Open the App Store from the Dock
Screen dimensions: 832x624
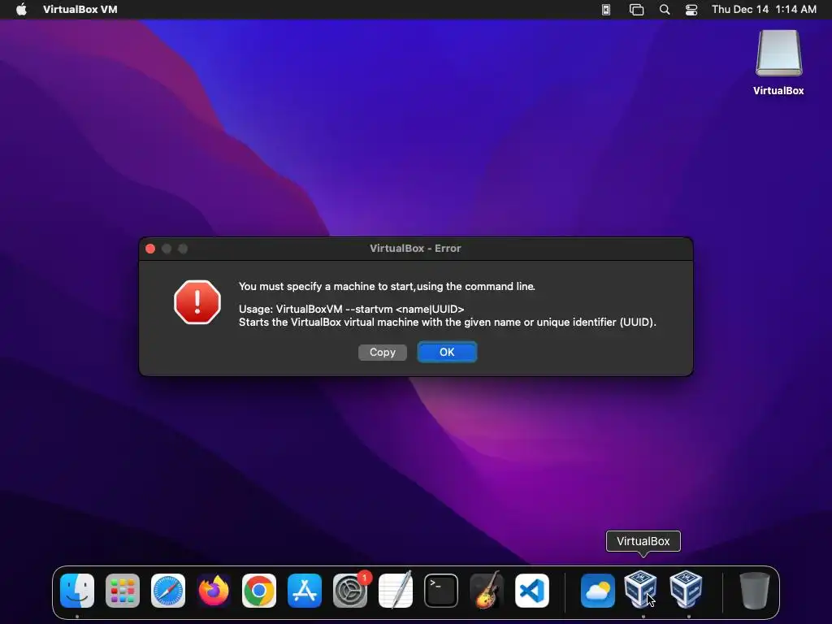(x=305, y=591)
